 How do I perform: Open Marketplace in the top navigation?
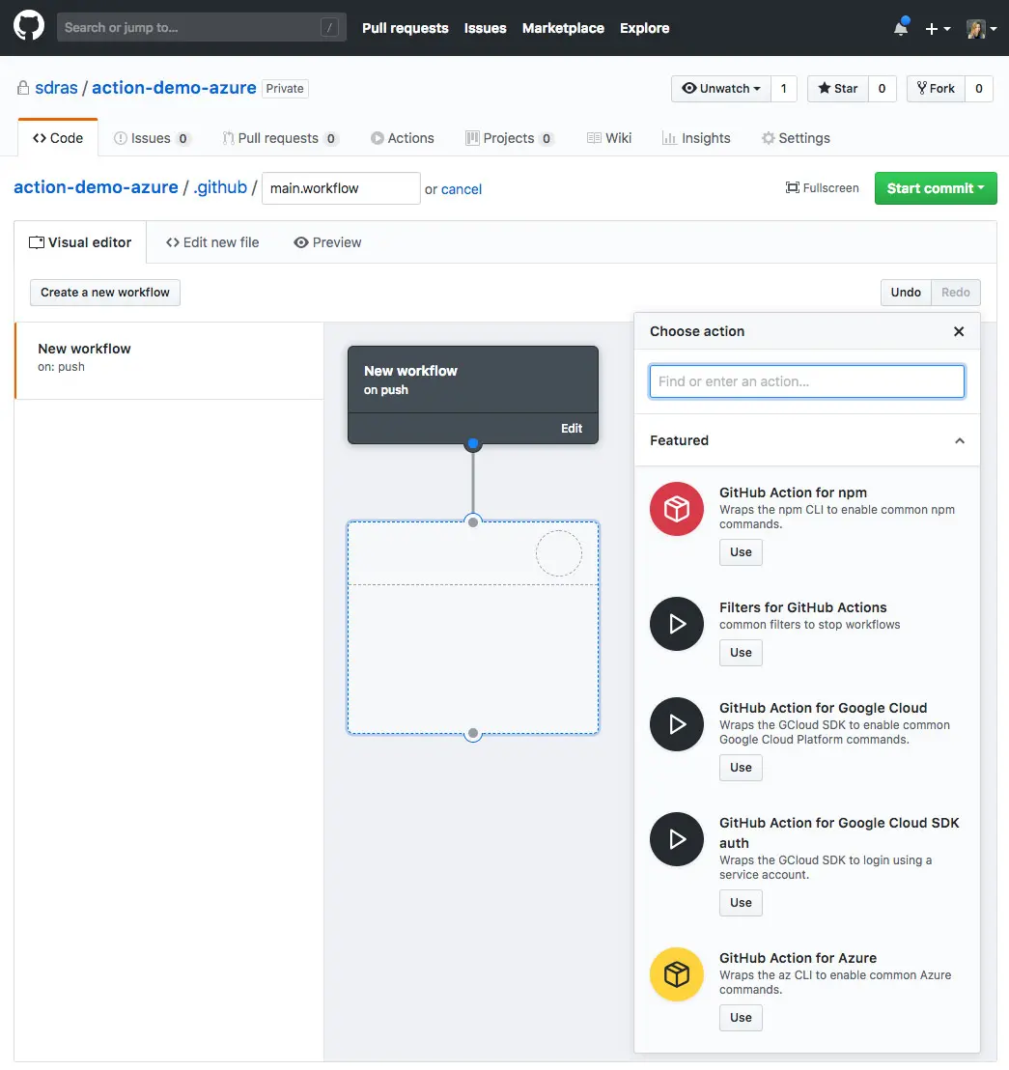tap(563, 28)
